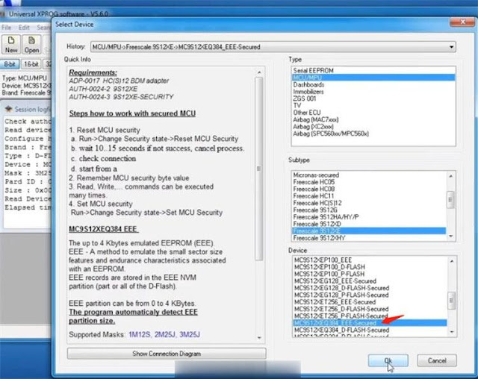
Task: Click Device list scroll down arrow
Action: pos(452,332)
